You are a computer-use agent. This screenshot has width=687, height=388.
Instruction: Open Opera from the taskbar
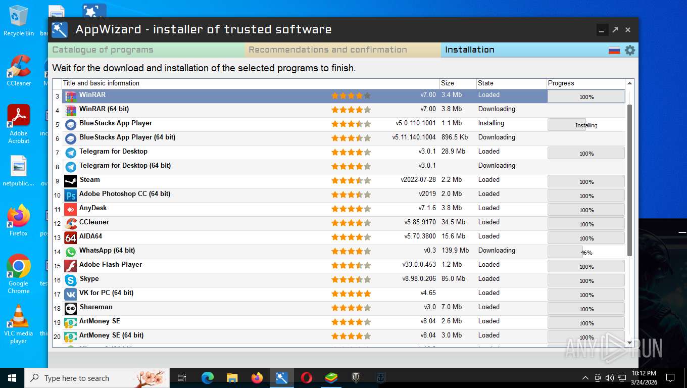pos(307,377)
